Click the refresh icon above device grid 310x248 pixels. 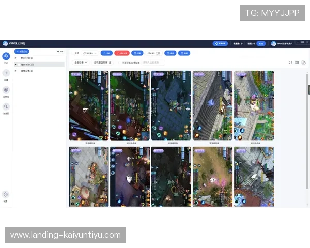[x=290, y=63]
